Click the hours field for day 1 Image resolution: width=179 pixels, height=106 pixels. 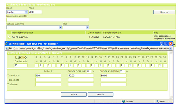click(x=36, y=65)
